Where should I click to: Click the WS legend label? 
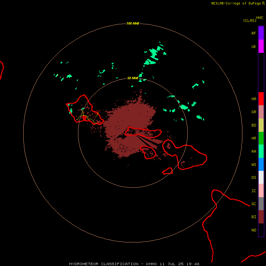[254, 165]
